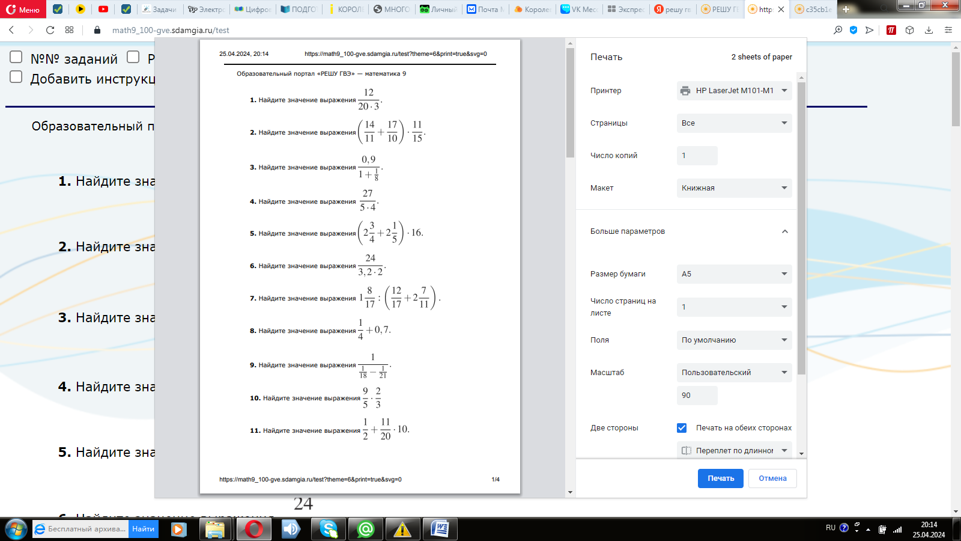Click the yellow warning triangle taskbar icon
This screenshot has width=961, height=541.
click(402, 529)
